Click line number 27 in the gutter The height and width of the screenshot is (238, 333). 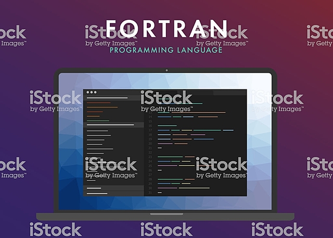150,175
